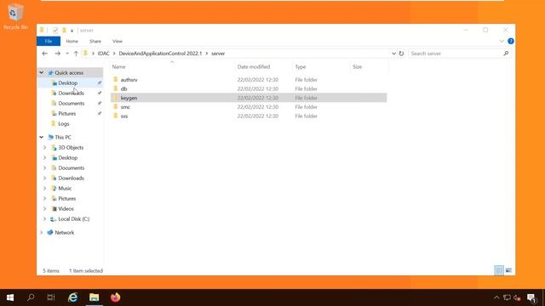The height and width of the screenshot is (306, 545).
Task: Open the Recycle Bin desktop icon
Action: (15, 16)
